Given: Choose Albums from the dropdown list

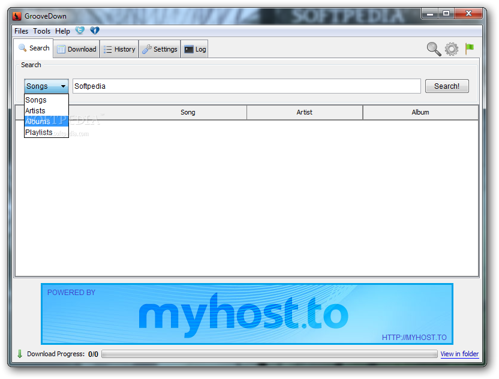Looking at the screenshot, I should [46, 121].
